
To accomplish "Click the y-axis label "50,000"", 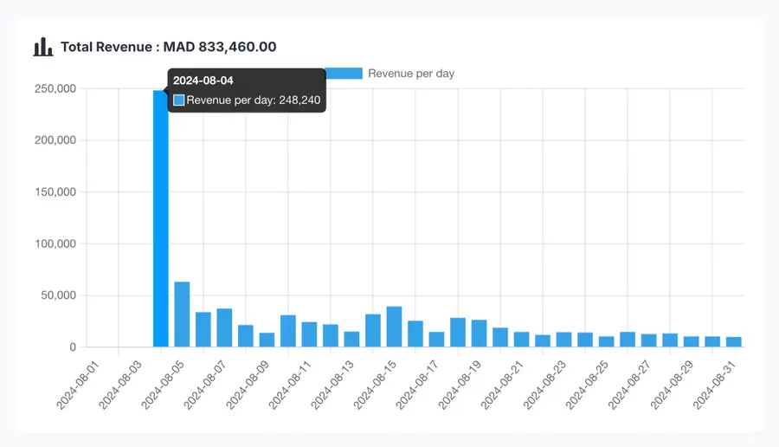I will point(59,295).
